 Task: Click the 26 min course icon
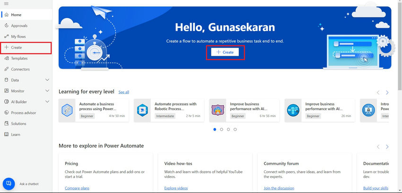[x=293, y=111]
